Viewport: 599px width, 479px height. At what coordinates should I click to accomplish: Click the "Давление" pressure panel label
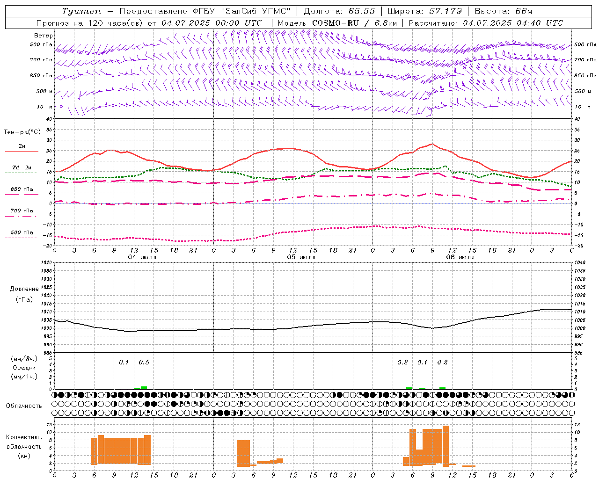[24, 289]
